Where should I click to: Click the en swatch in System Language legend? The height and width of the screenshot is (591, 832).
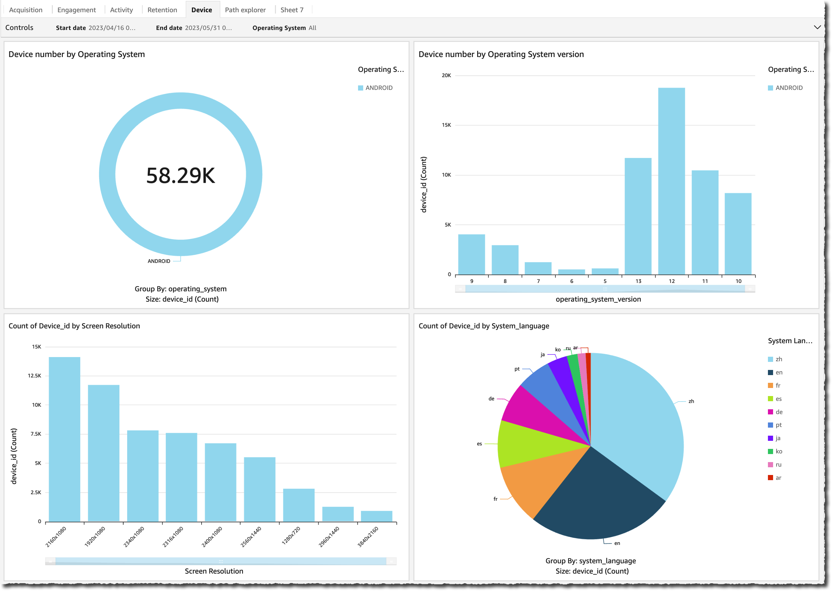click(x=771, y=372)
